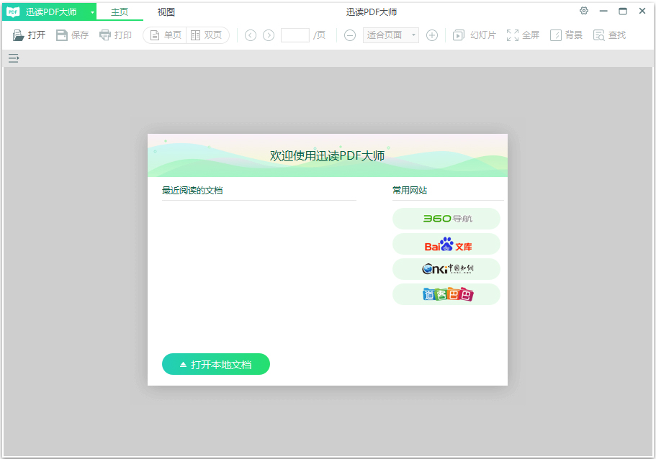Click the Print icon in toolbar
656x459 pixels.
tap(106, 35)
